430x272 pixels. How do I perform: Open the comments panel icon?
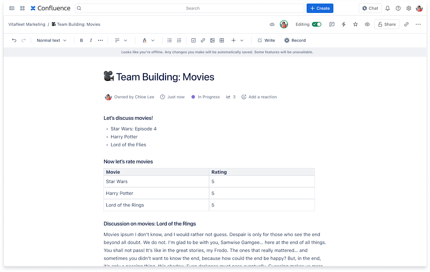[x=332, y=24]
